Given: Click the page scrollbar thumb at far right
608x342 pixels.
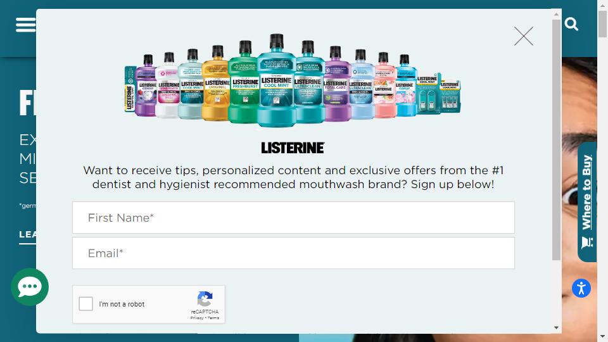Looking at the screenshot, I should pos(602,24).
